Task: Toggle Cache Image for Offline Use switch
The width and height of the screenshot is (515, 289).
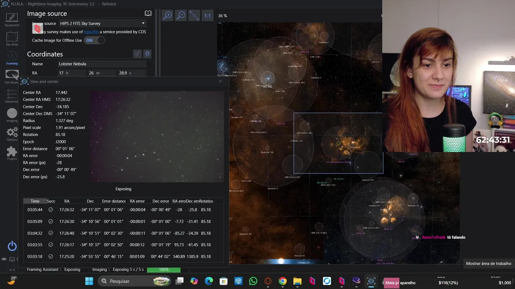Action: click(x=95, y=40)
